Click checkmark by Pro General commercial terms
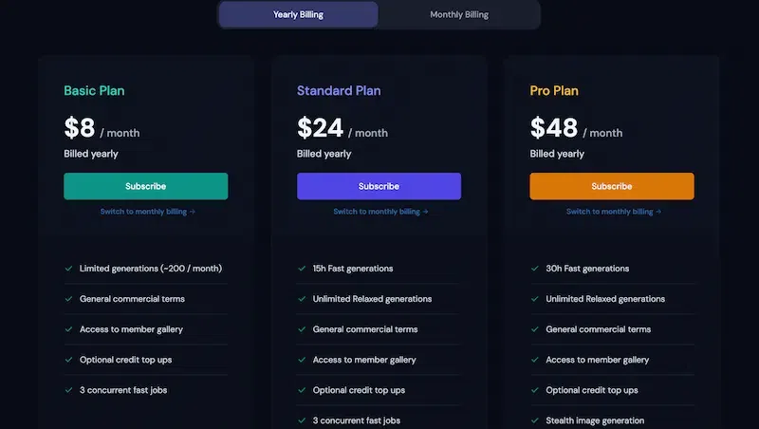 [535, 329]
